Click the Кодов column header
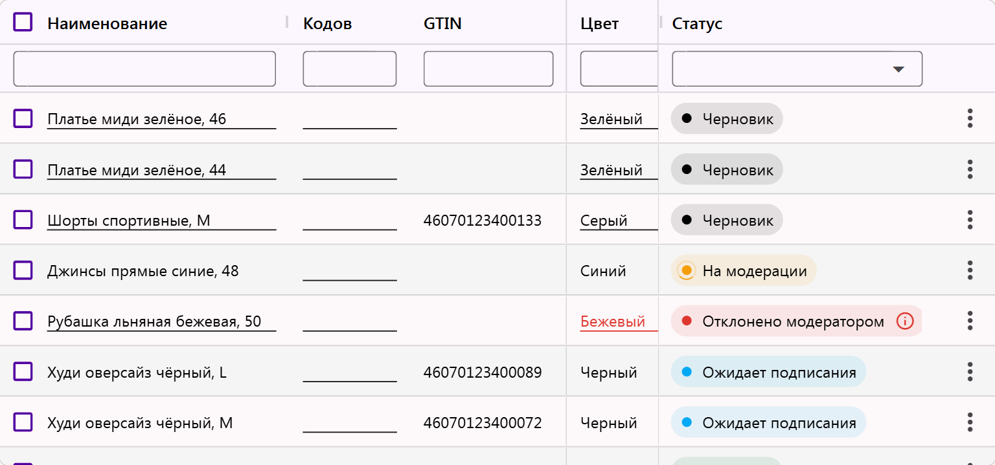995x465 pixels. tap(327, 24)
